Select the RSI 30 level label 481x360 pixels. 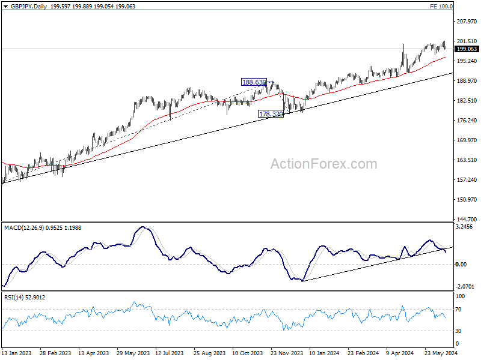(458, 331)
